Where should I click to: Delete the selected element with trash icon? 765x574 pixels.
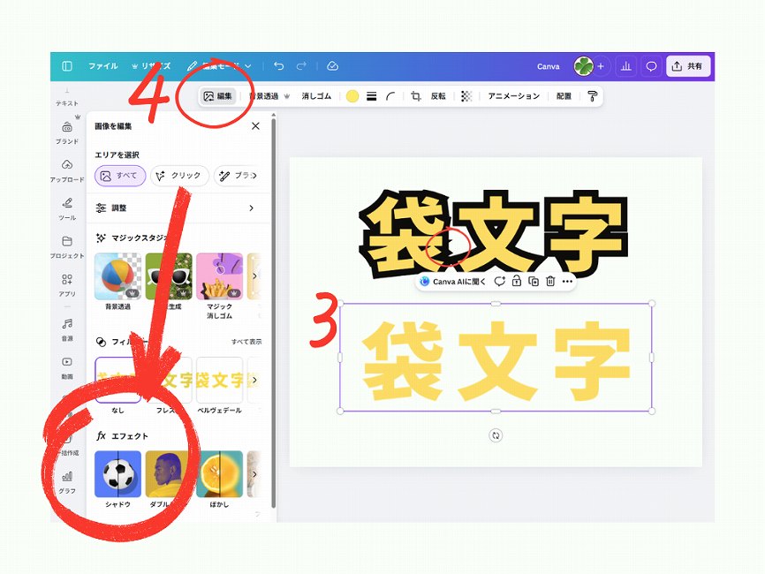click(x=549, y=282)
